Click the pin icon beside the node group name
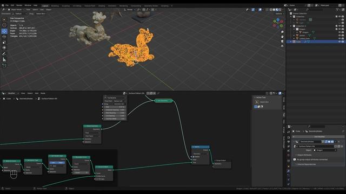 tap(158, 93)
